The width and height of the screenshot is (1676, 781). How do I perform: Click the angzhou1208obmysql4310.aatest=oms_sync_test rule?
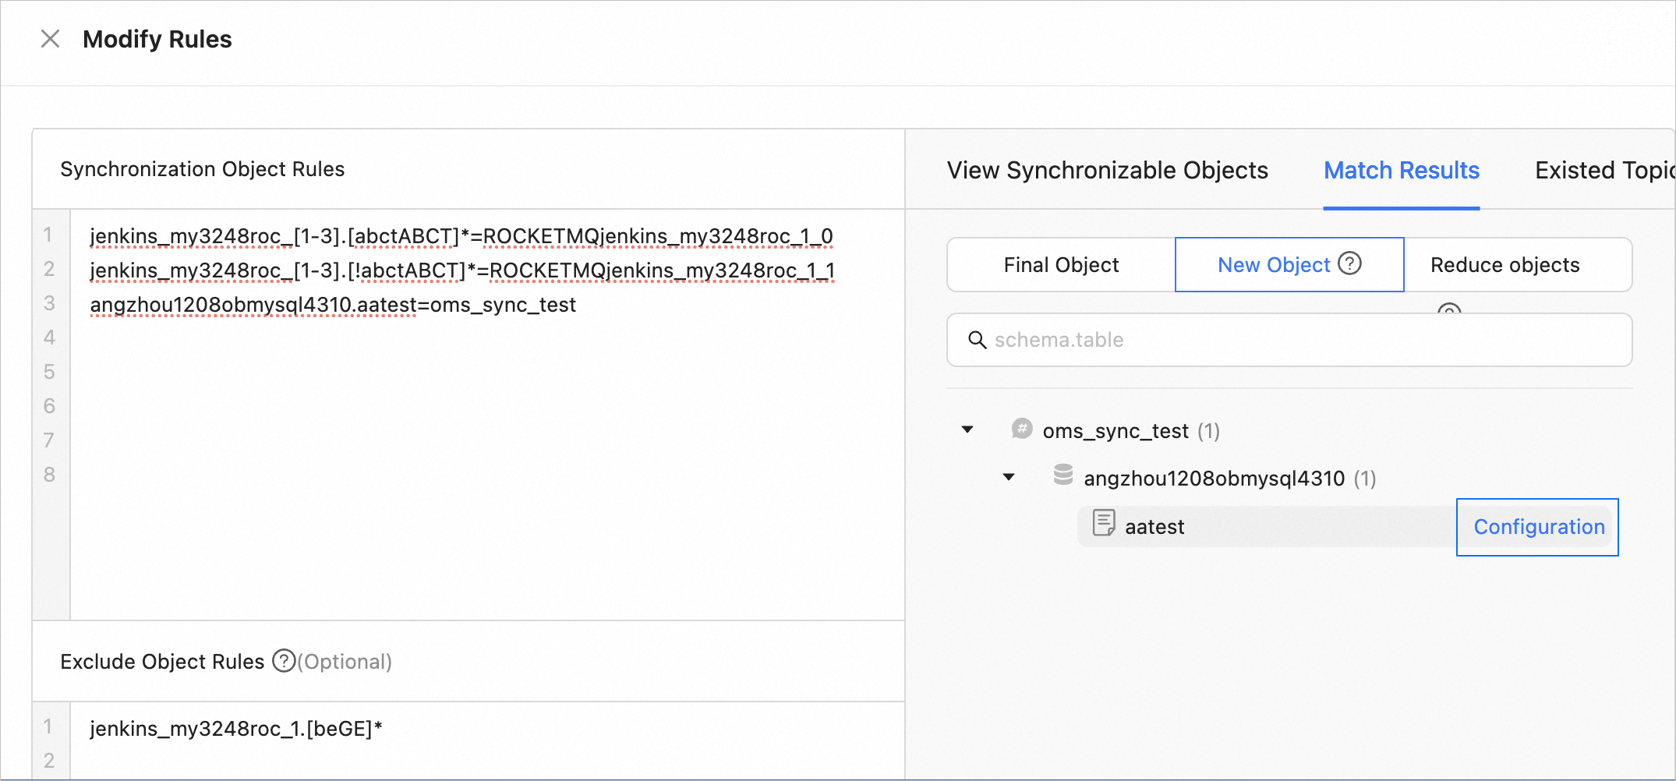pyautogui.click(x=333, y=305)
